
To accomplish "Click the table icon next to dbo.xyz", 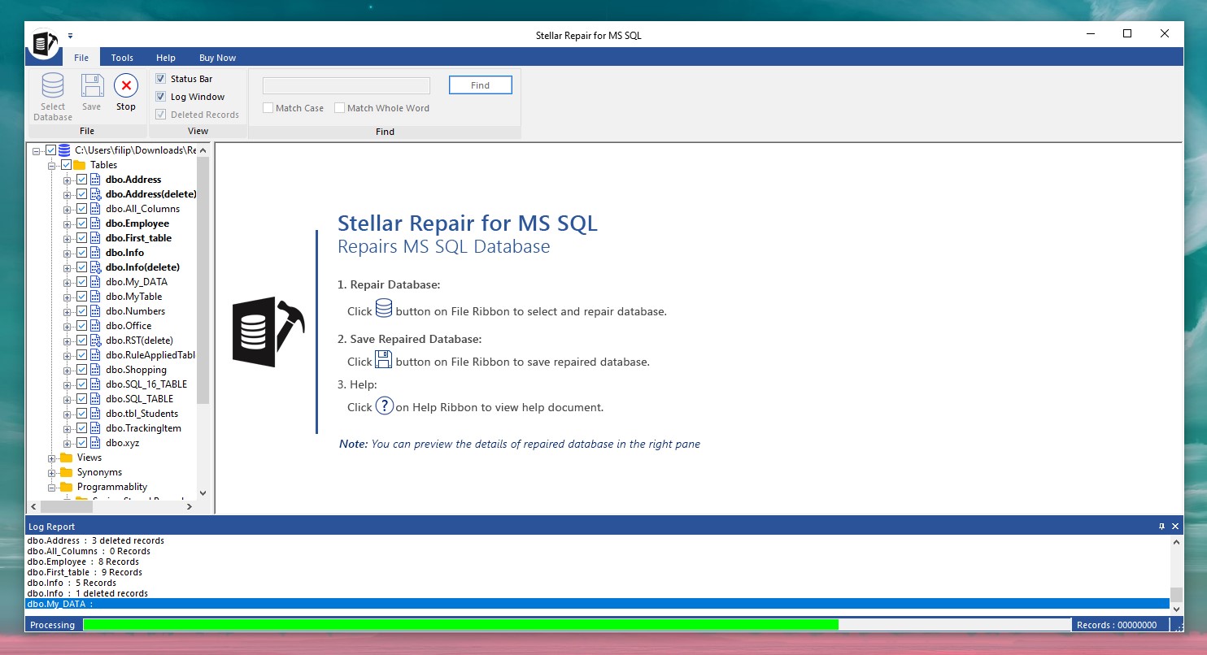I will (x=96, y=443).
